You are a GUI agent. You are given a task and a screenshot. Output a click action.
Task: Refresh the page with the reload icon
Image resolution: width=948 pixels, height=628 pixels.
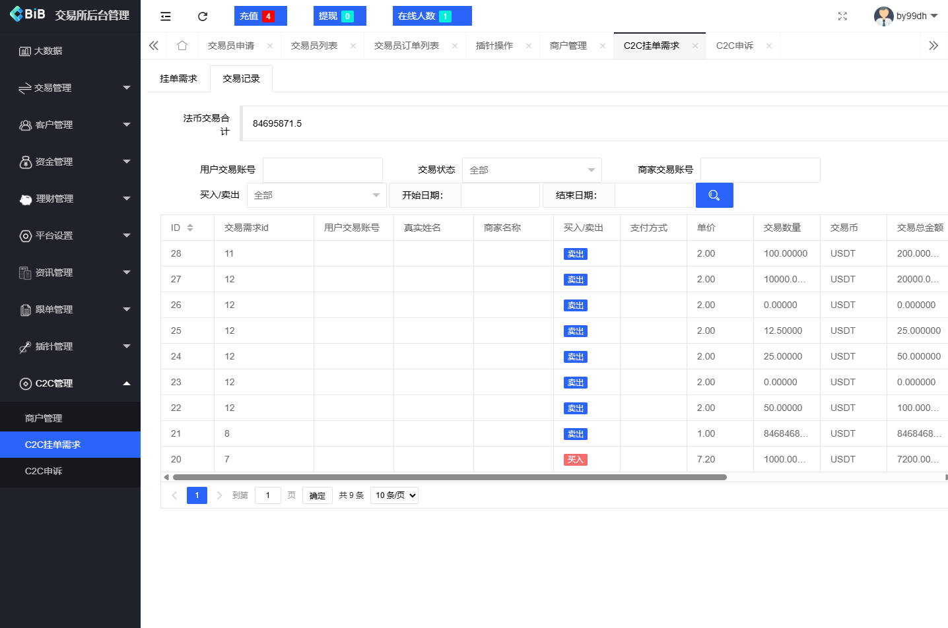pos(203,16)
